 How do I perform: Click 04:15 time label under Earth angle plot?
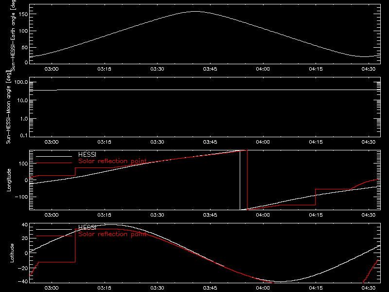click(316, 69)
